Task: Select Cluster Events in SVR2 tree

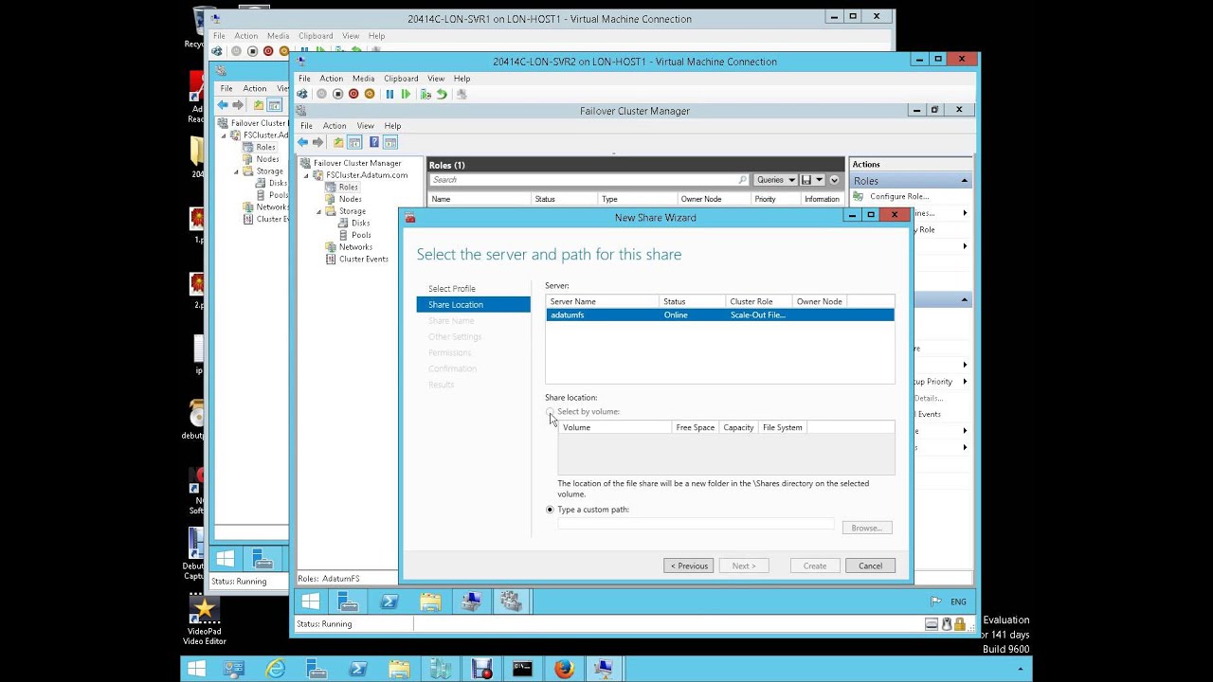Action: (364, 259)
